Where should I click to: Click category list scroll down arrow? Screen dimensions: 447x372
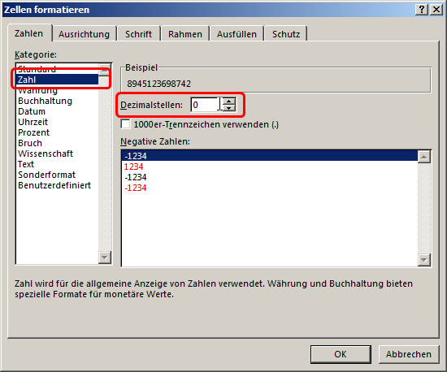pyautogui.click(x=105, y=257)
